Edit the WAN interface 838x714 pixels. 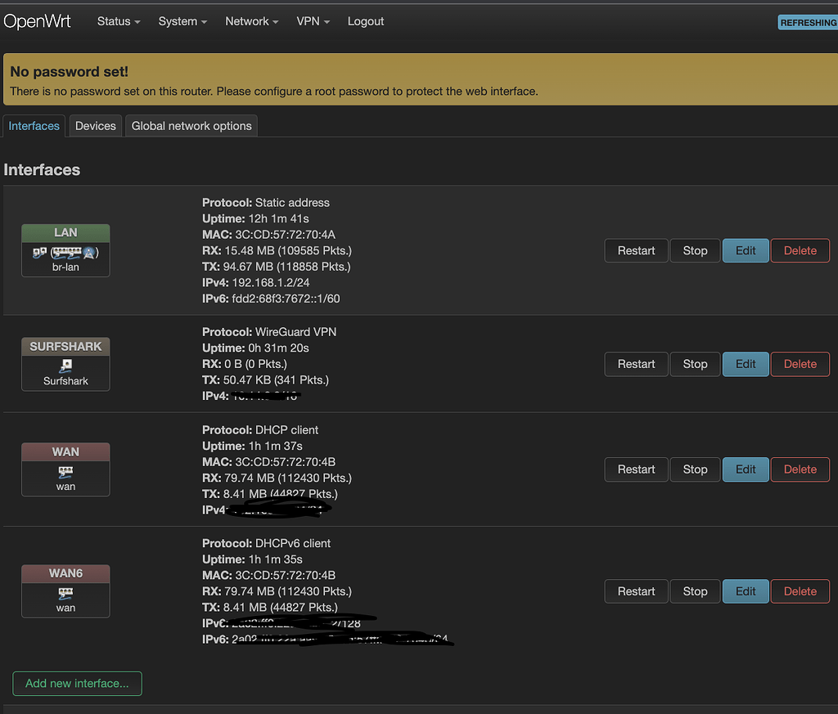(745, 469)
